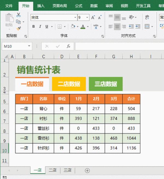Apply font color A

pyautogui.click(x=83, y=26)
